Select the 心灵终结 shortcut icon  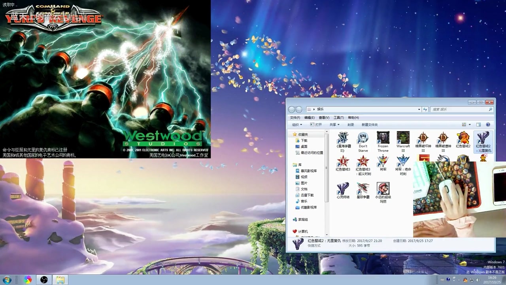343,190
